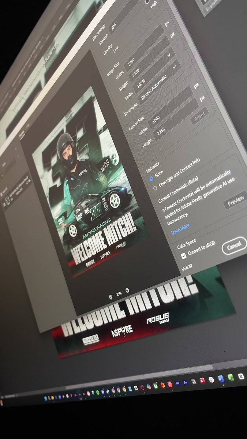Viewport: 247px width, 439px height.
Task: Click the 25% zoom level value
Action: (119, 293)
